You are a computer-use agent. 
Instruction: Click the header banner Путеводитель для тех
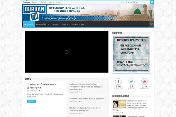67,9
